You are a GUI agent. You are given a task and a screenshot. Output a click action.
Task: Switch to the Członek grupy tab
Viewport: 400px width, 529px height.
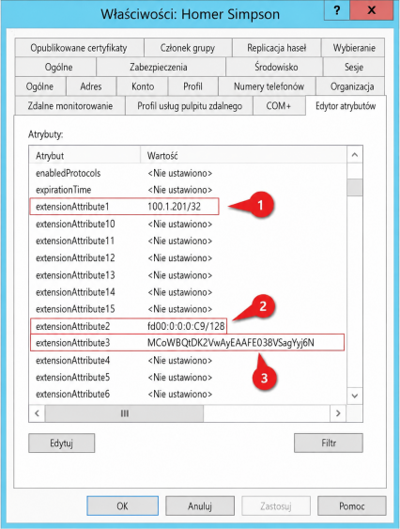188,48
